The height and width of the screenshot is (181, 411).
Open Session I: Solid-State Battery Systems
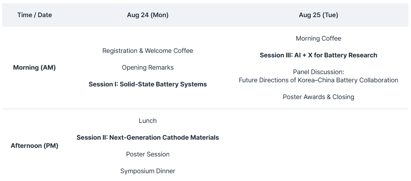(x=147, y=84)
